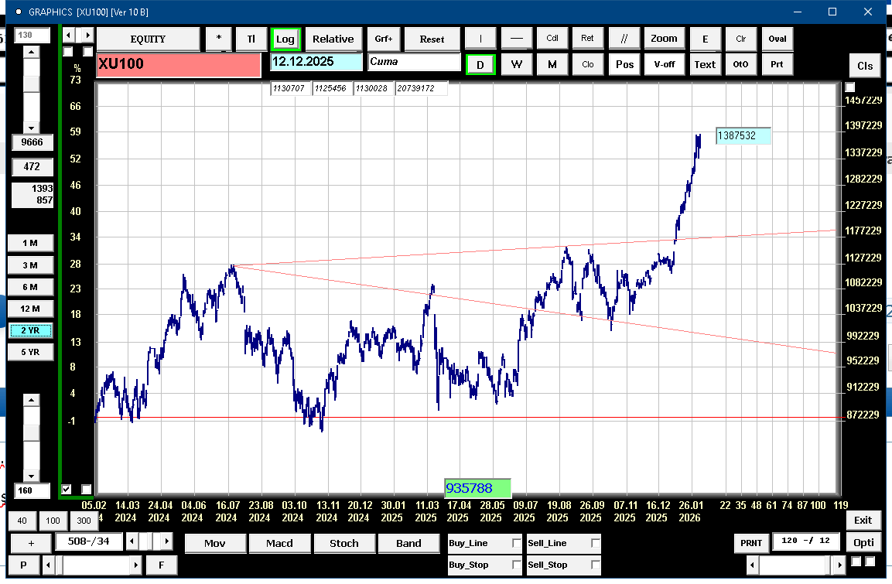This screenshot has height=584, width=892.
Task: Tick the Sell_Stop checkbox
Action: [x=595, y=565]
